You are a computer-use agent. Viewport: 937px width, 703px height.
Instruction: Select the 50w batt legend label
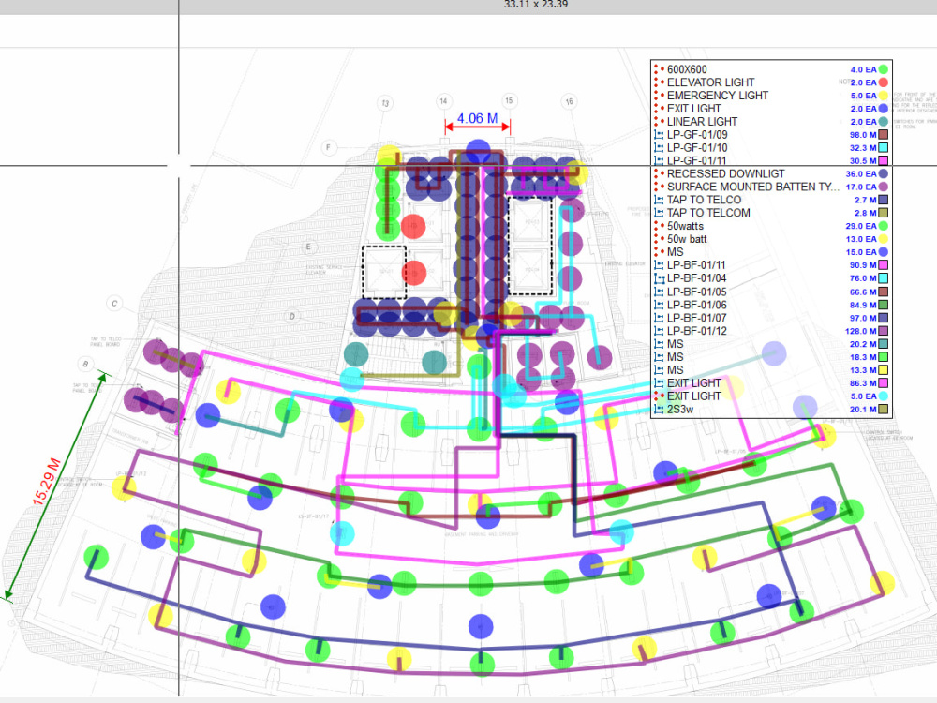[687, 239]
